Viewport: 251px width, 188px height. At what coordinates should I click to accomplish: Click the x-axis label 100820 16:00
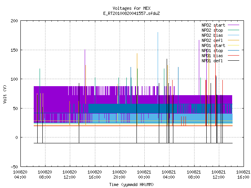pyautogui.click(x=95, y=175)
